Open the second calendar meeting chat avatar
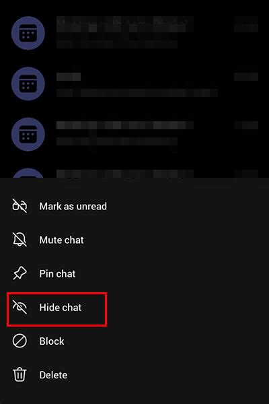 pyautogui.click(x=28, y=83)
